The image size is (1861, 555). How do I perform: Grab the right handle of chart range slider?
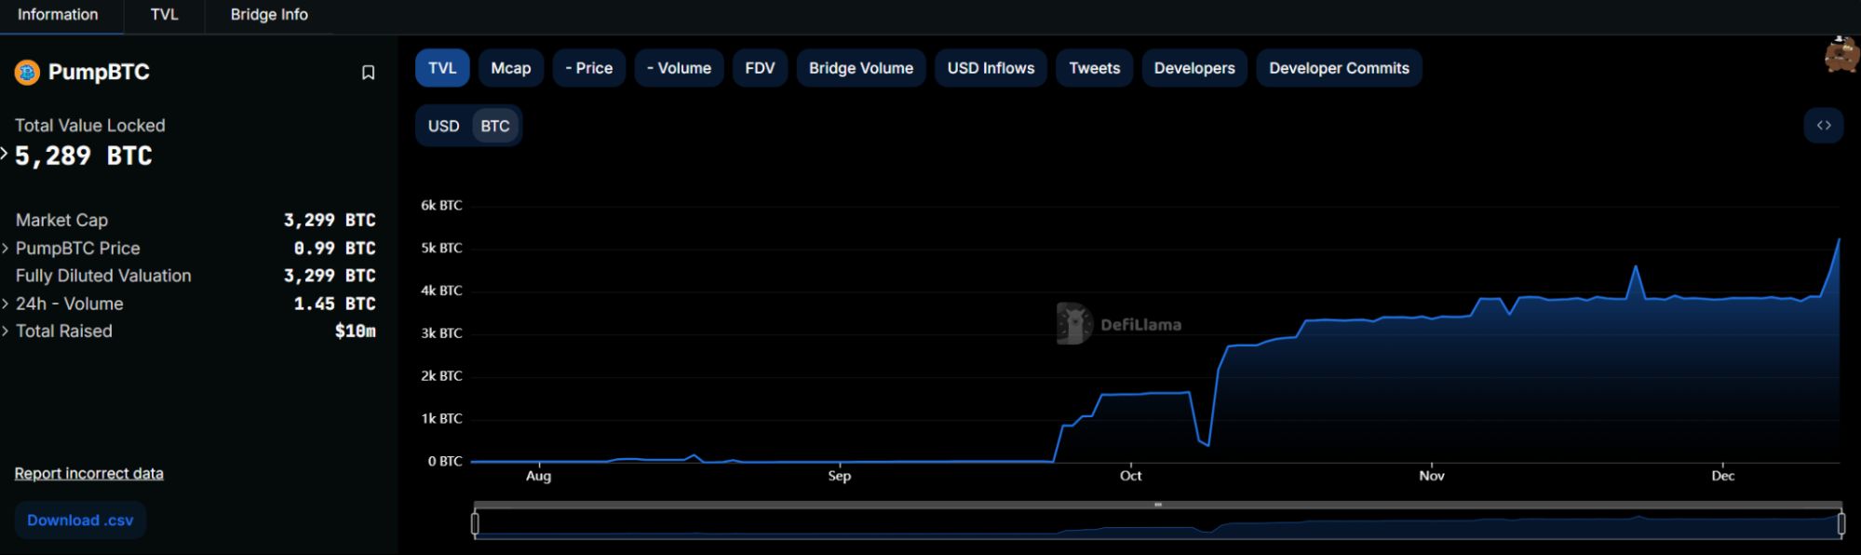coord(1841,524)
